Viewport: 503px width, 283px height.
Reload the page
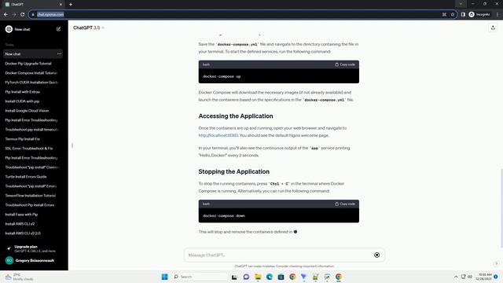coord(23,14)
